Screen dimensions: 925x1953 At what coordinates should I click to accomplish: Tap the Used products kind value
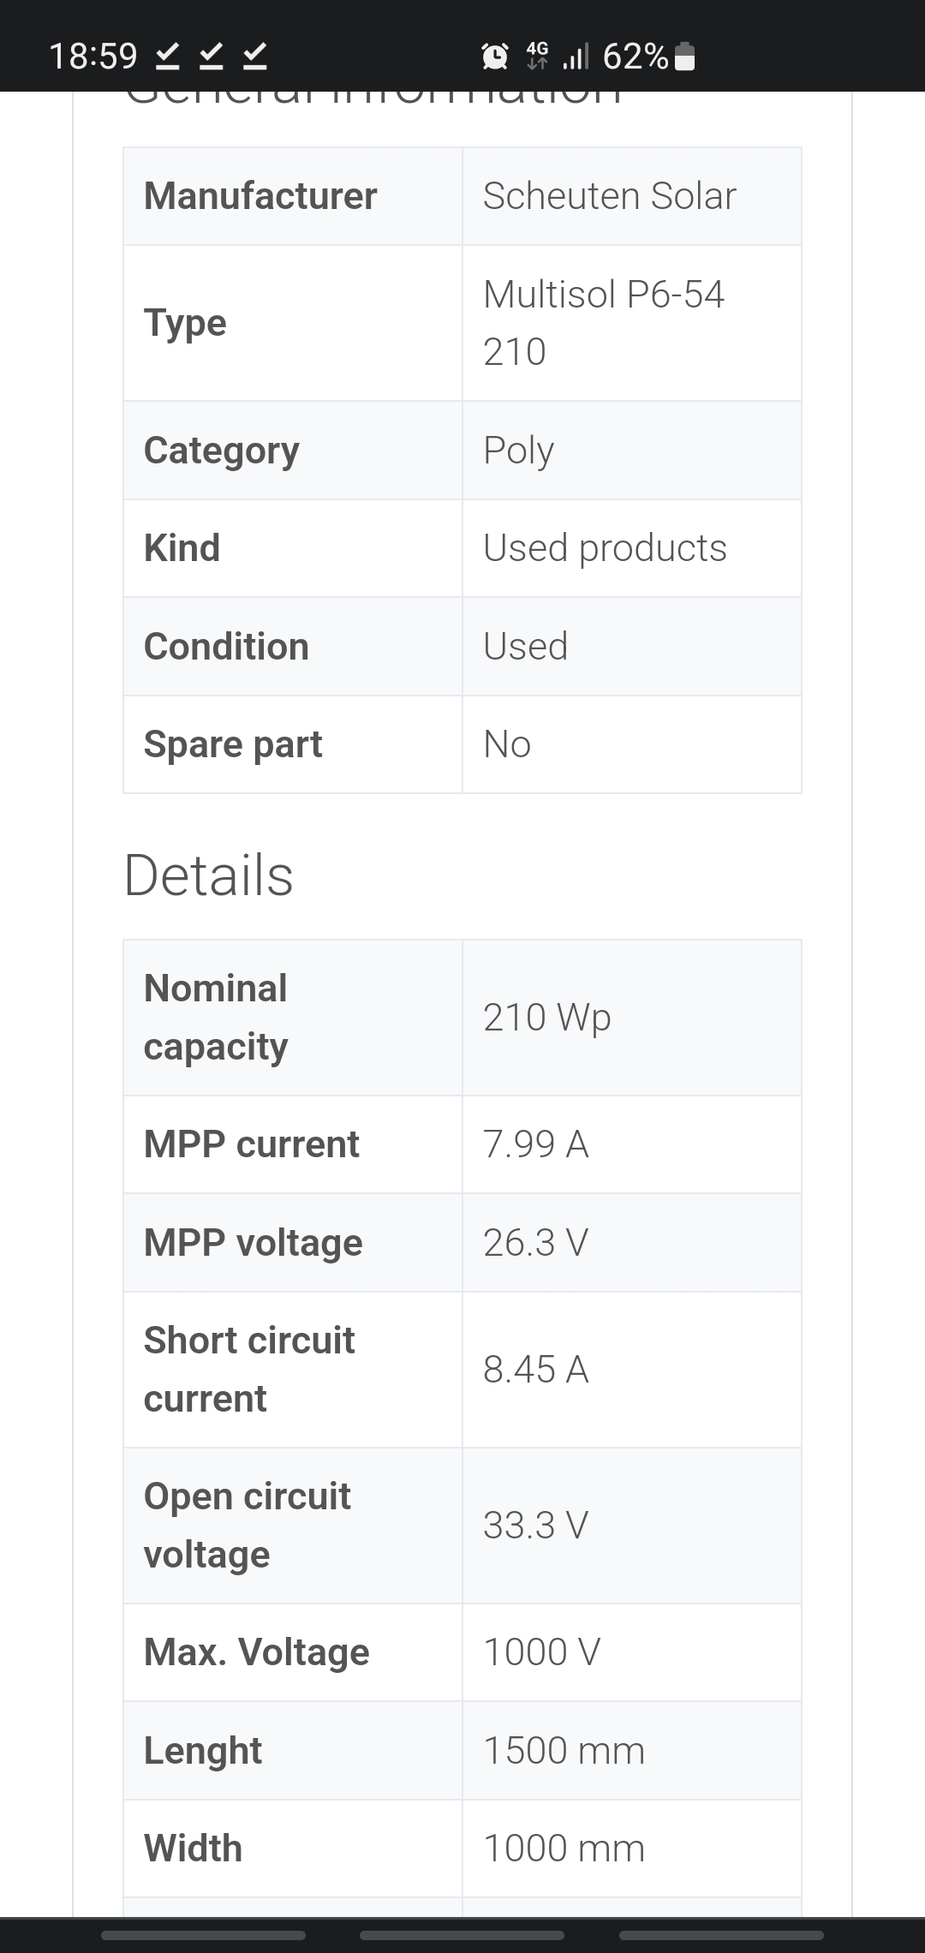pos(605,548)
